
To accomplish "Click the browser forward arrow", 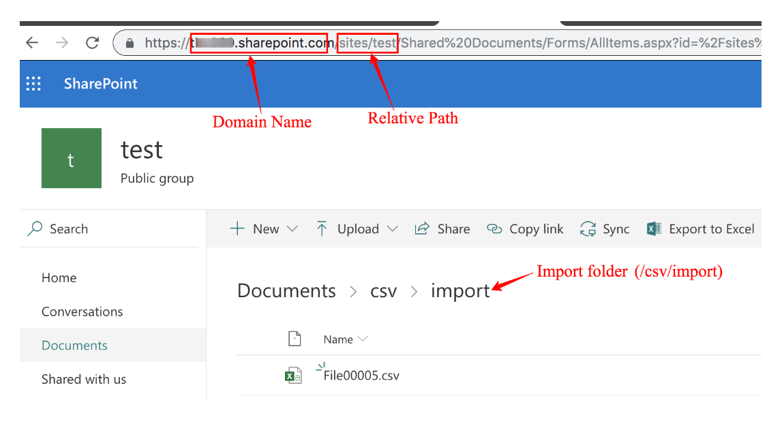I will click(62, 43).
